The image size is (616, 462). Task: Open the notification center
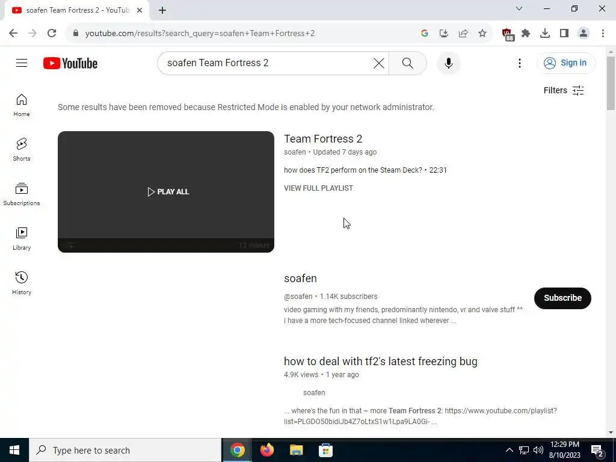(x=597, y=450)
